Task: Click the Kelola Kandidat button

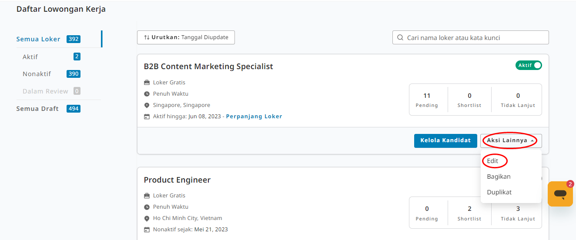Action: 445,140
